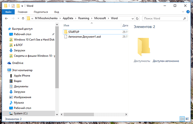Click the search magnifier icon
Image resolution: width=193 pixels, height=124 pixels.
[x=184, y=18]
